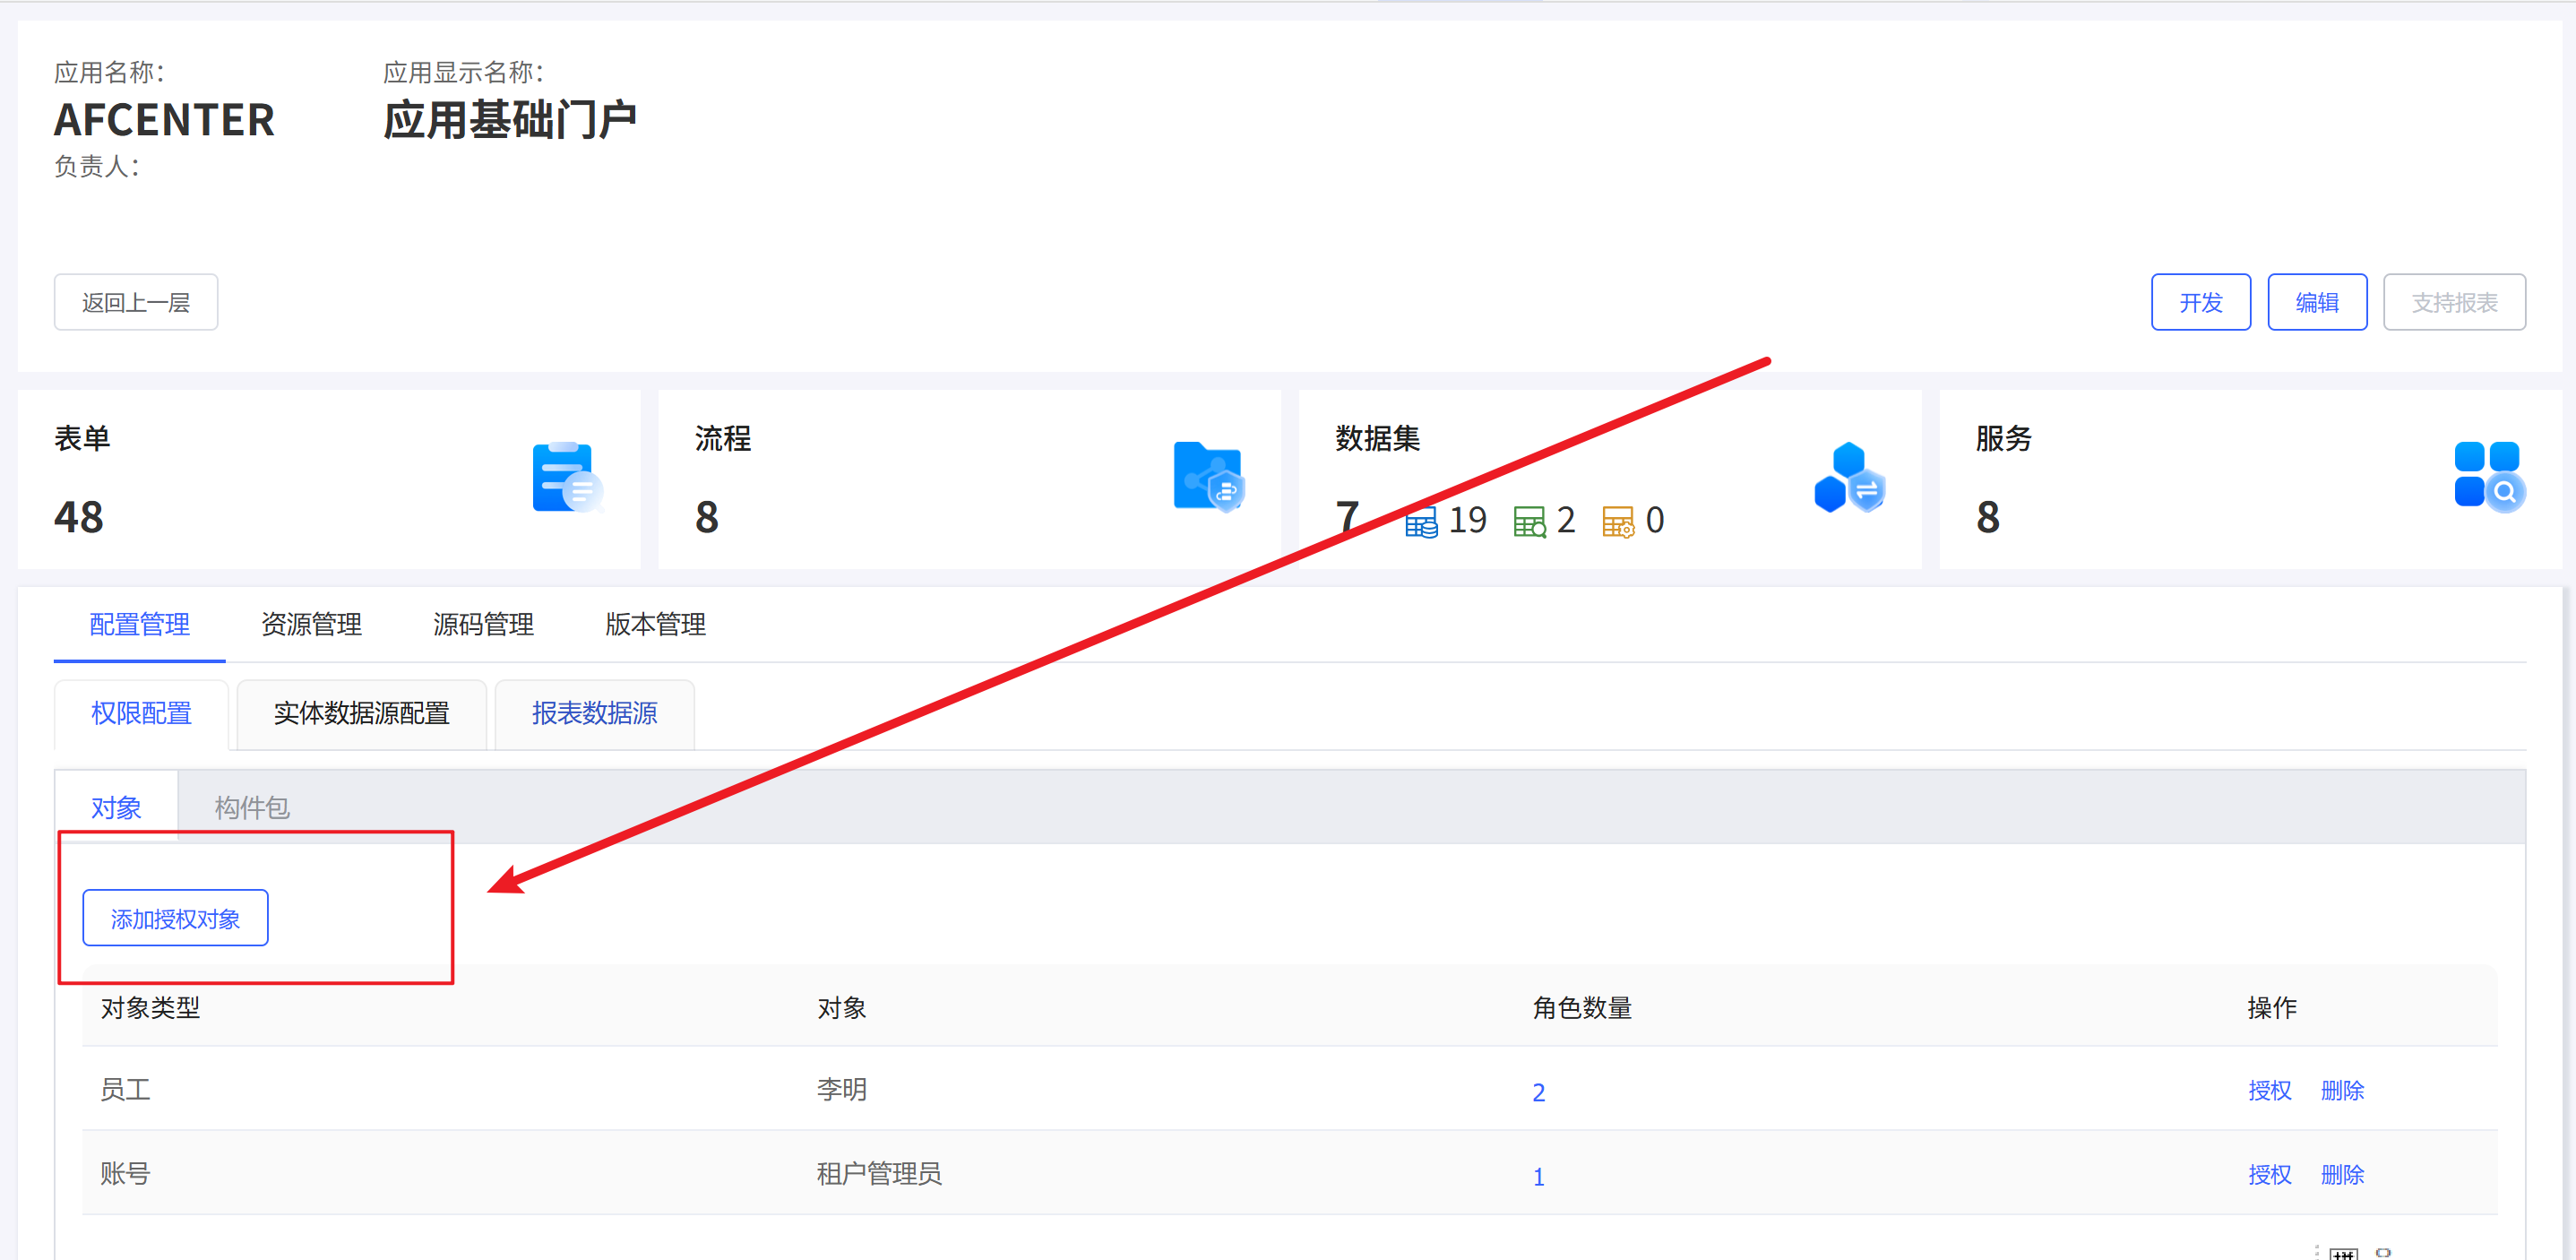
Task: Open the 报表数据源 sub-tab
Action: (594, 714)
